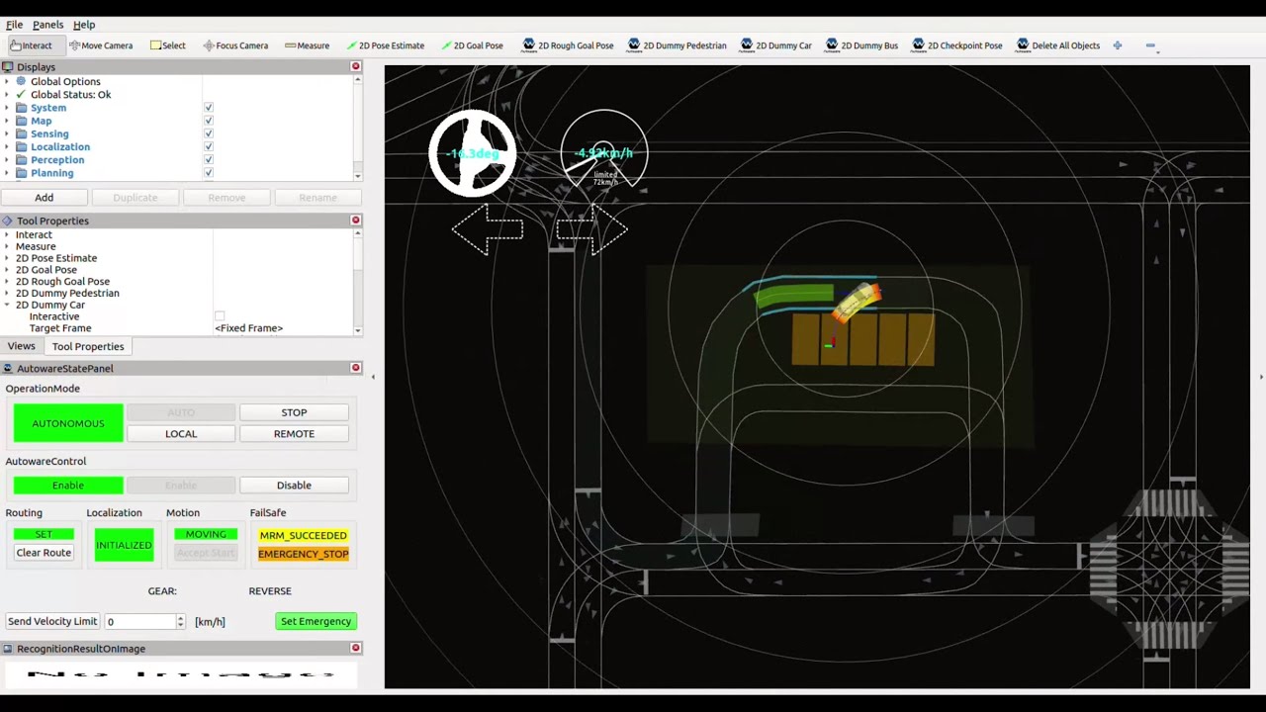Close the Displays panel

click(x=356, y=66)
